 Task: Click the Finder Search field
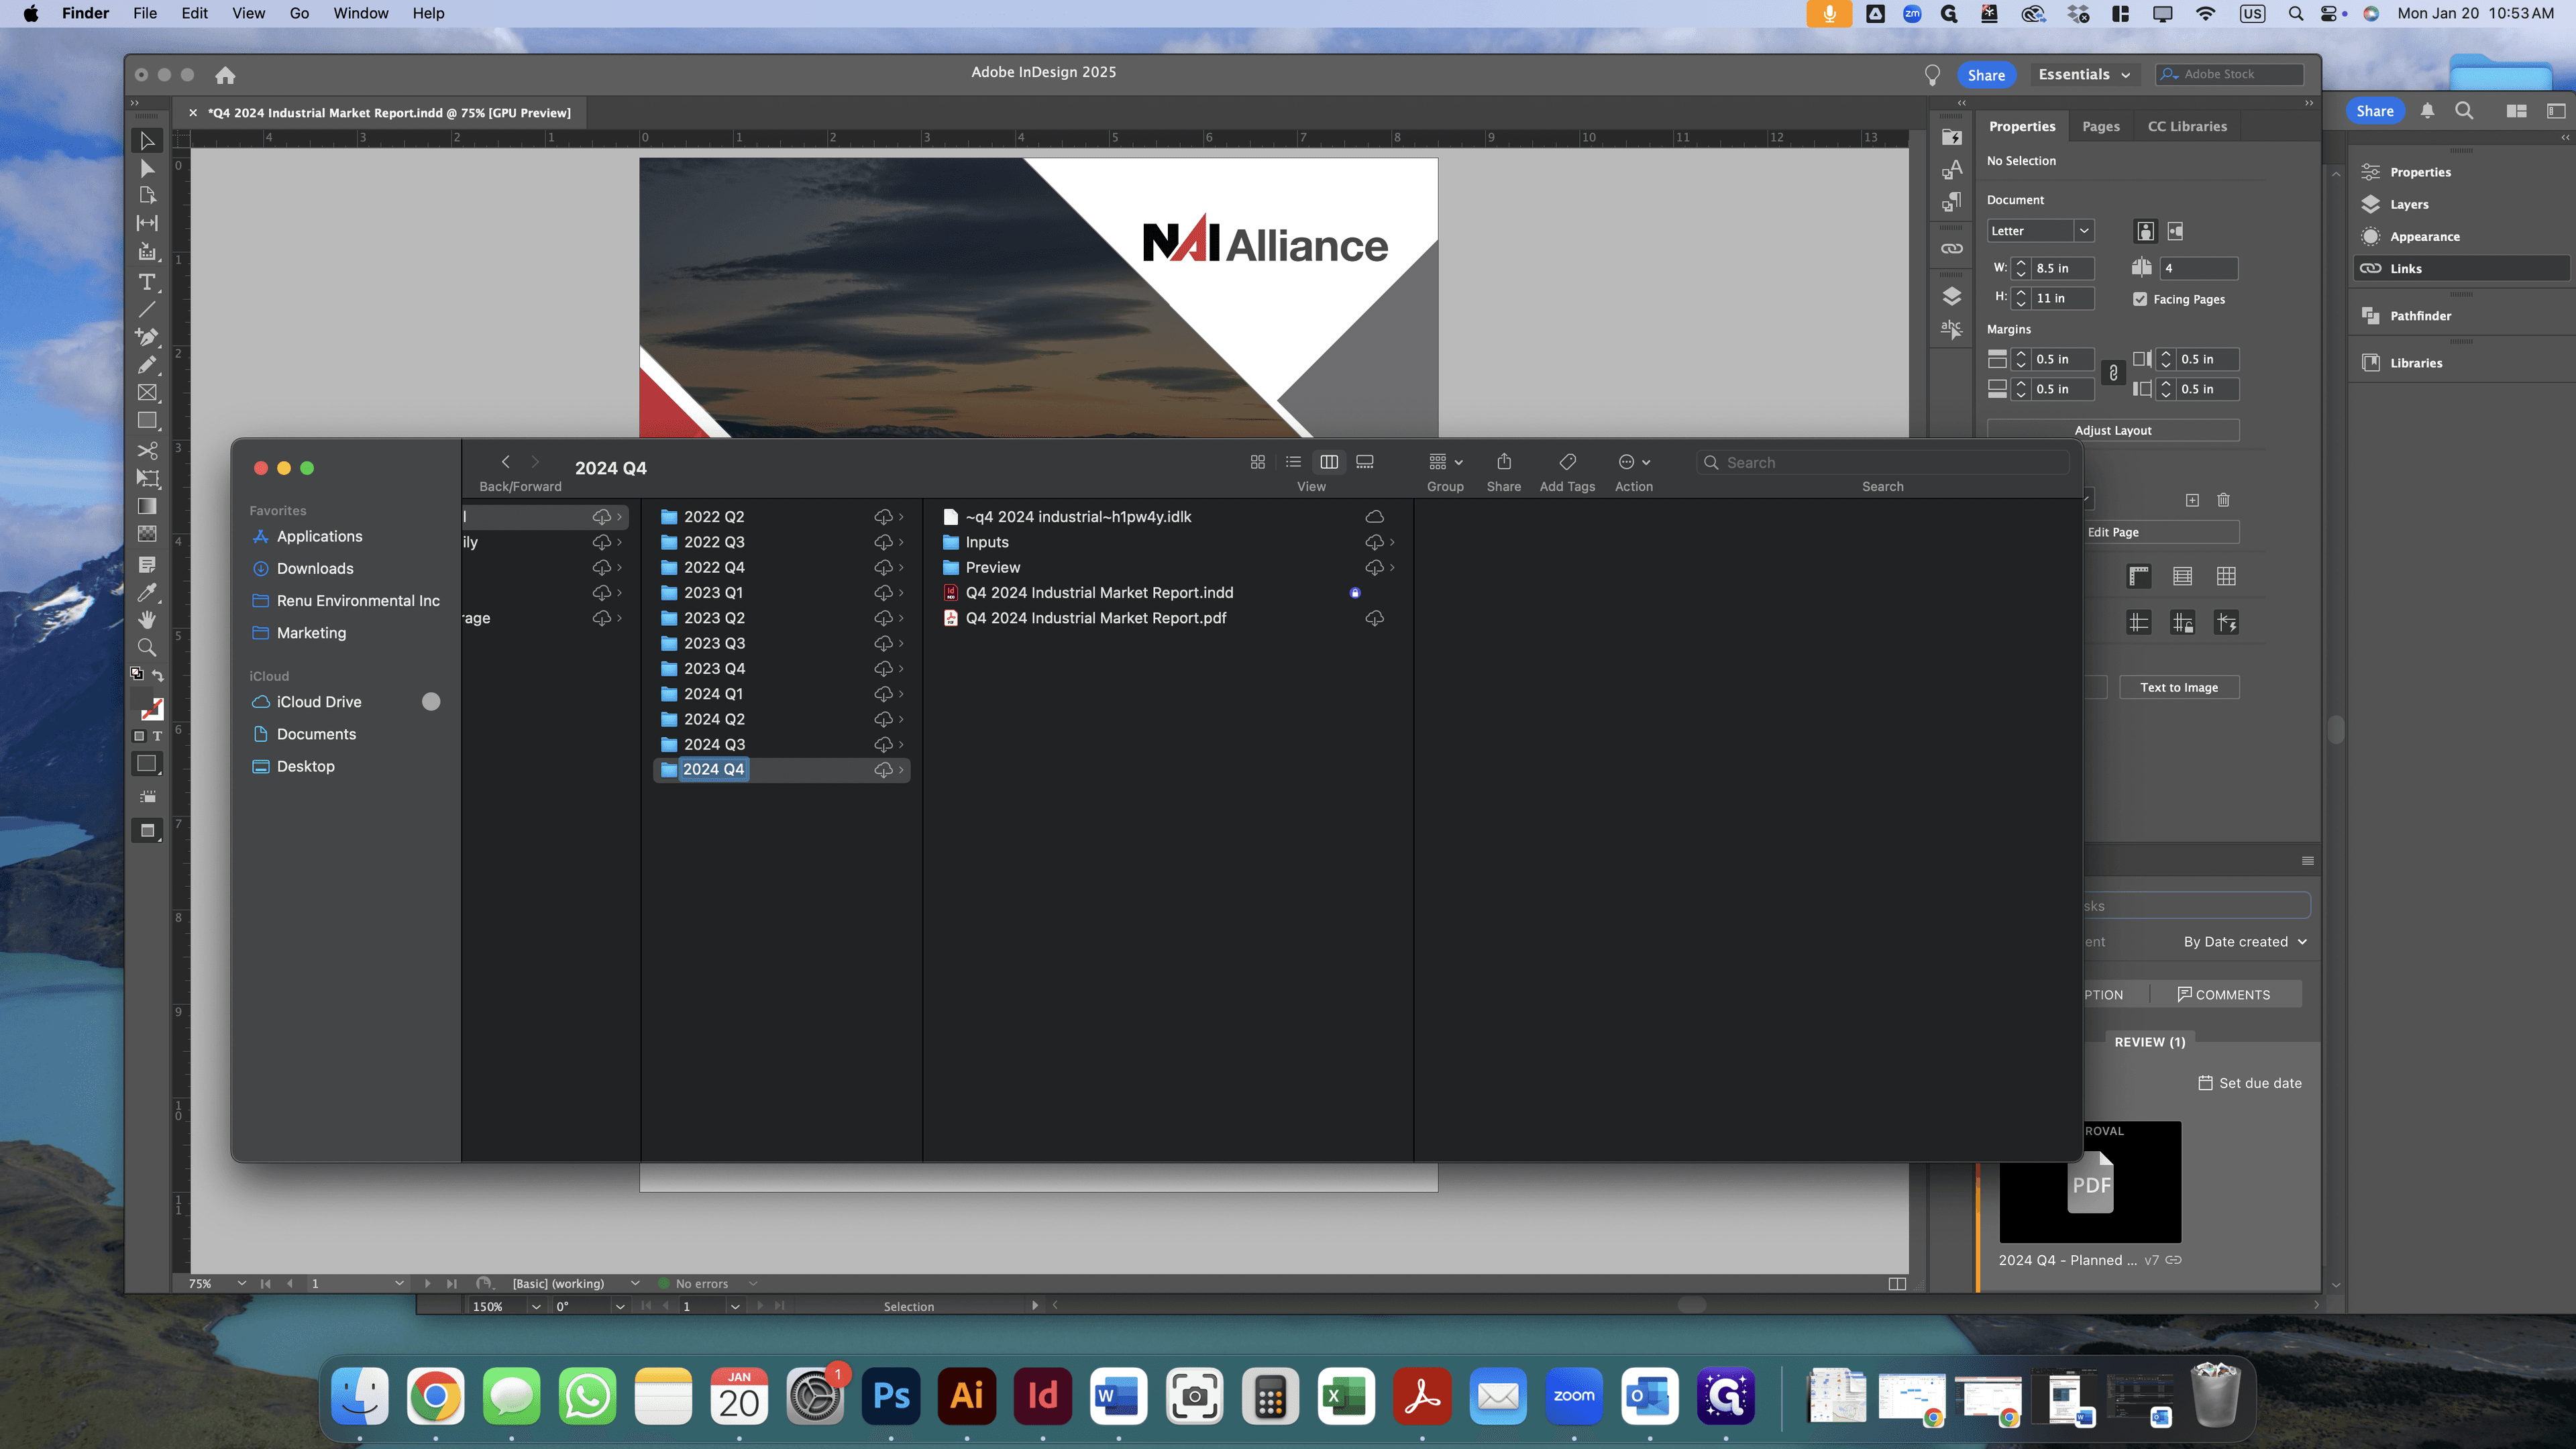[1882, 462]
